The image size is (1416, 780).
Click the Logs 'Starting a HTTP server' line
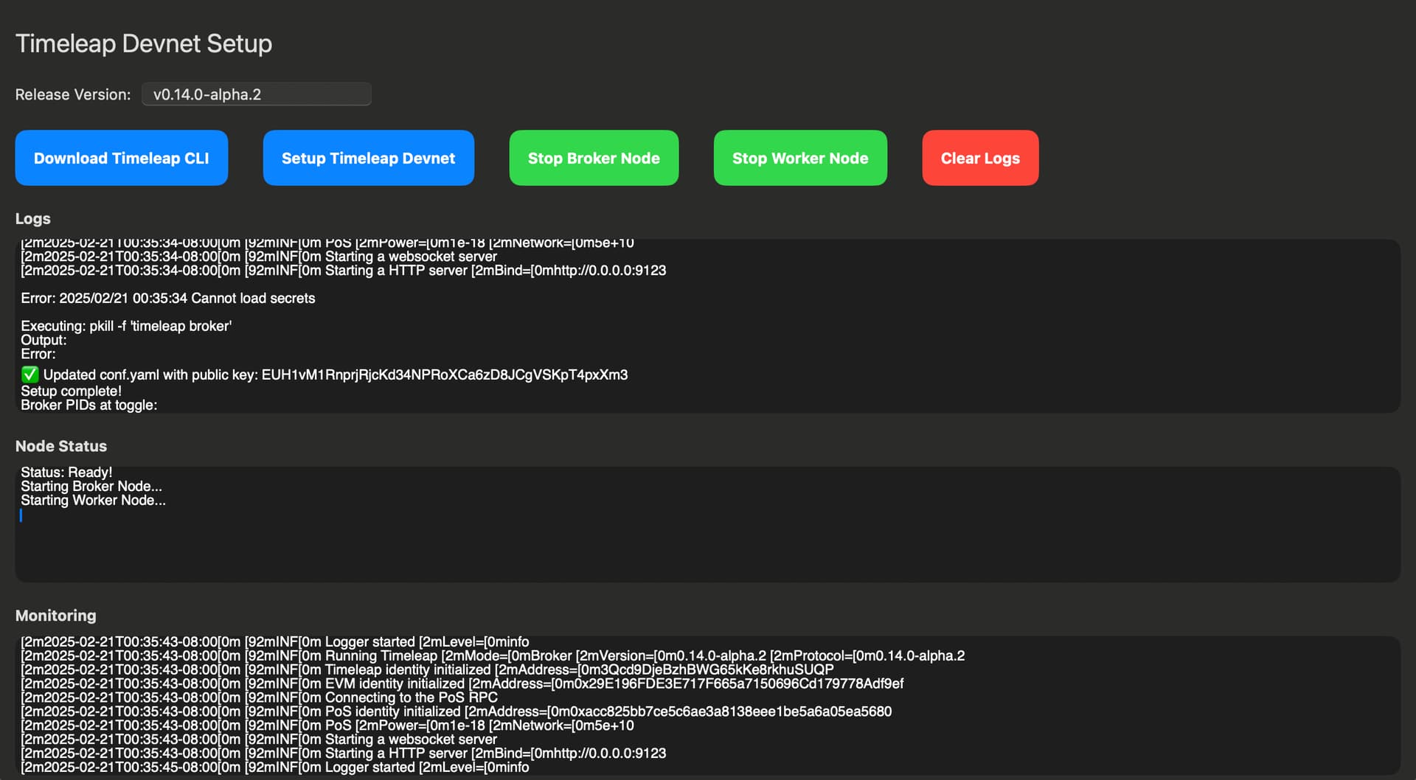click(343, 271)
